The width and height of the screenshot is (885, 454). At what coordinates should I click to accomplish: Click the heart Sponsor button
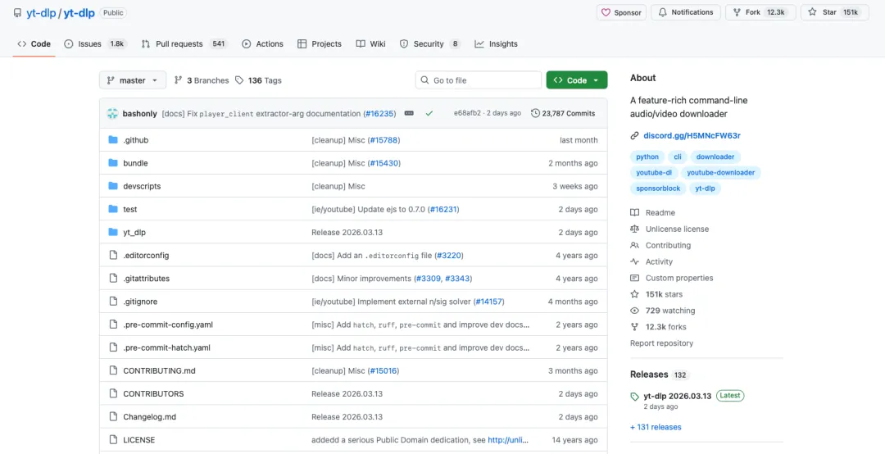(x=620, y=12)
